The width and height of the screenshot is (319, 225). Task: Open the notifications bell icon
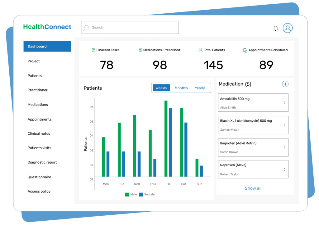tap(275, 28)
